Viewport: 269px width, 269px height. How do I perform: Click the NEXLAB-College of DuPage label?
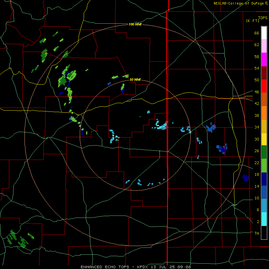[239, 3]
